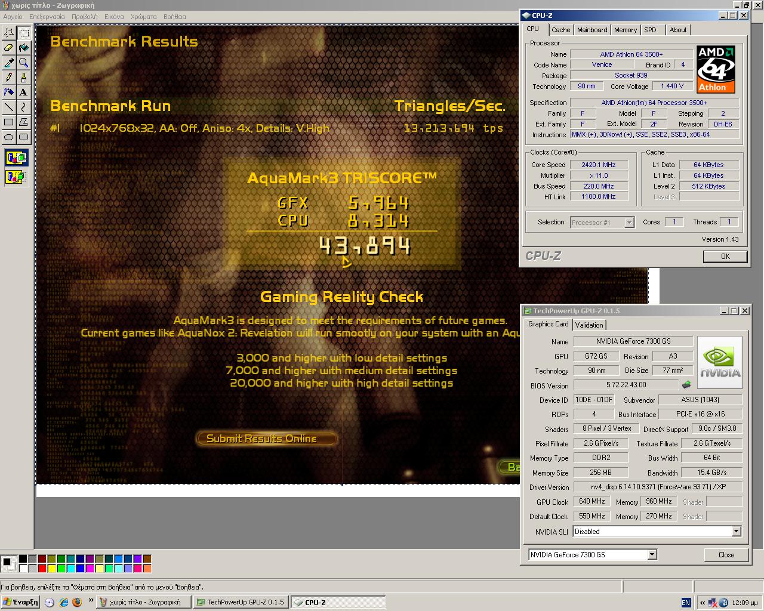Viewport: 764px width, 611px height.
Task: Select the black color swatch in the palette
Action: [x=23, y=558]
